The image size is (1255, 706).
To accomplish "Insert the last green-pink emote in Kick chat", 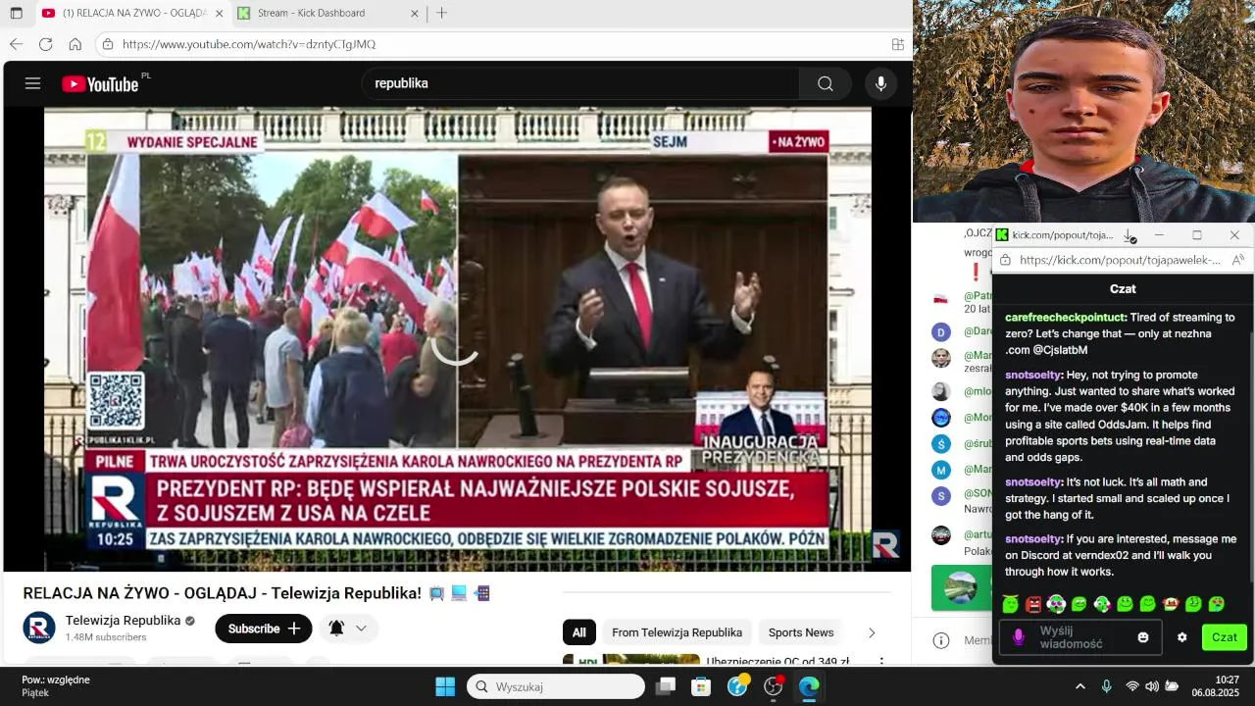I will 1216,604.
